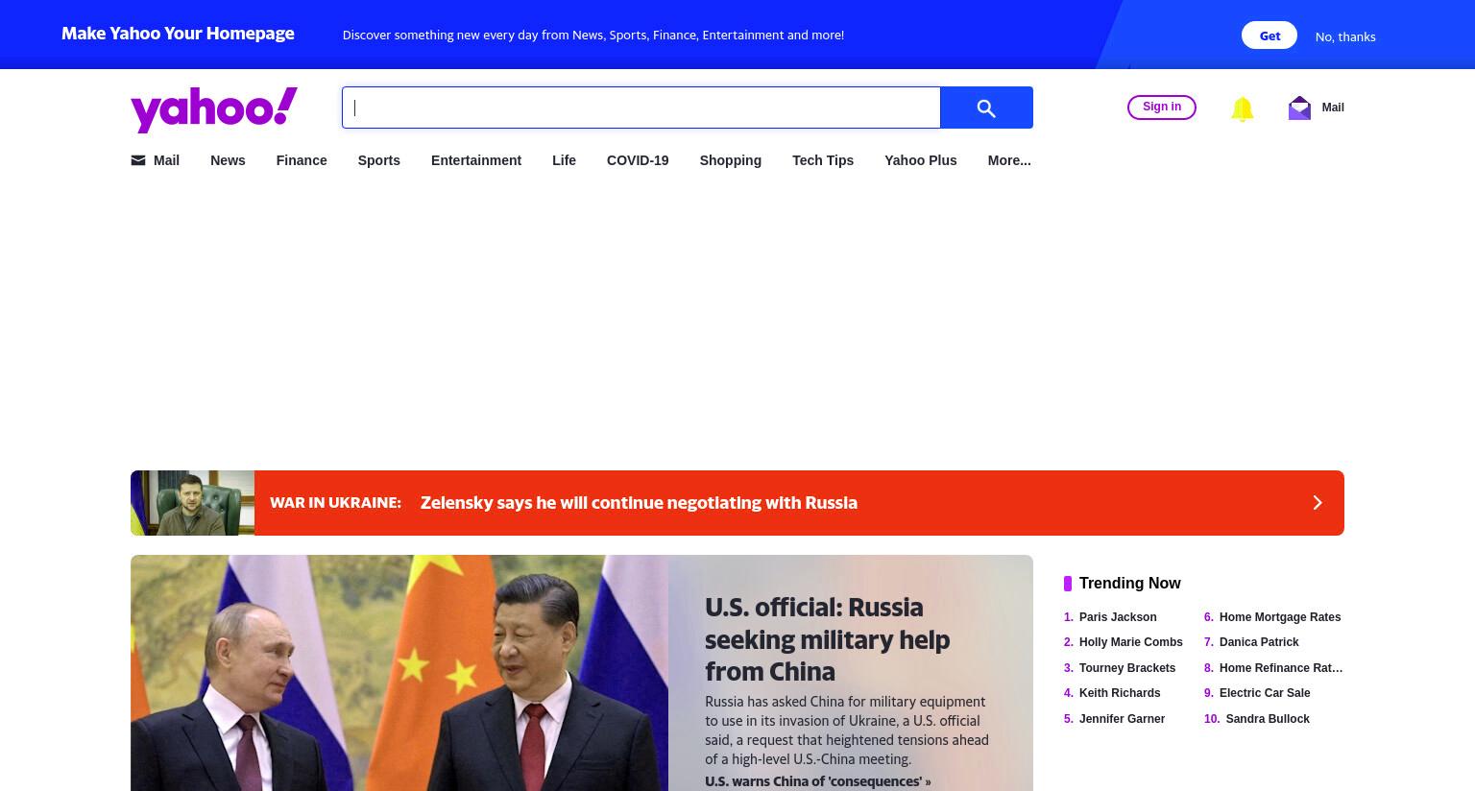This screenshot has height=791, width=1475.
Task: Select Sandra Bullock in Trending Now
Action: click(1268, 719)
